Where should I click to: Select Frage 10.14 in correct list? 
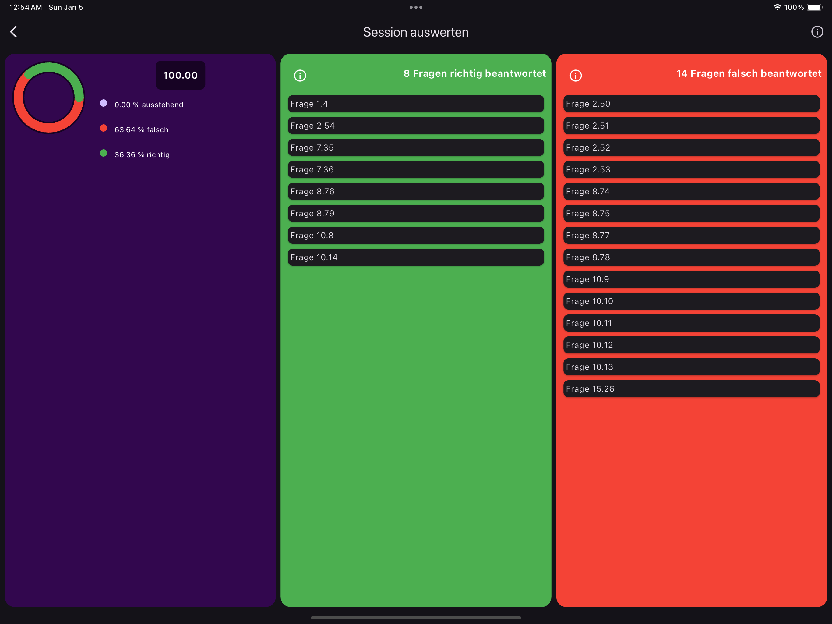pos(416,257)
